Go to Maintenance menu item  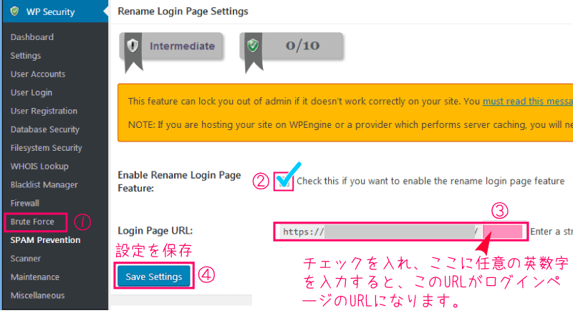(34, 277)
